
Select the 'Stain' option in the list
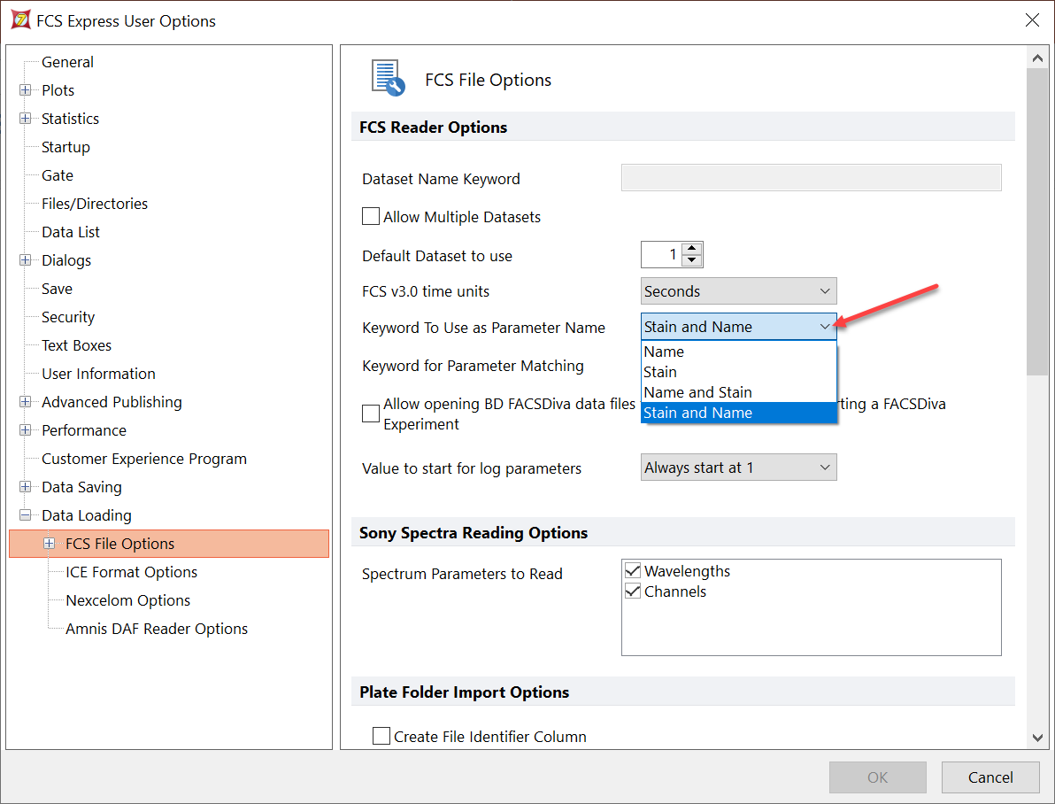coord(660,372)
